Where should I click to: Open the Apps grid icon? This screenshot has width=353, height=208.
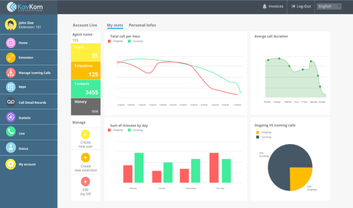[x=11, y=87]
